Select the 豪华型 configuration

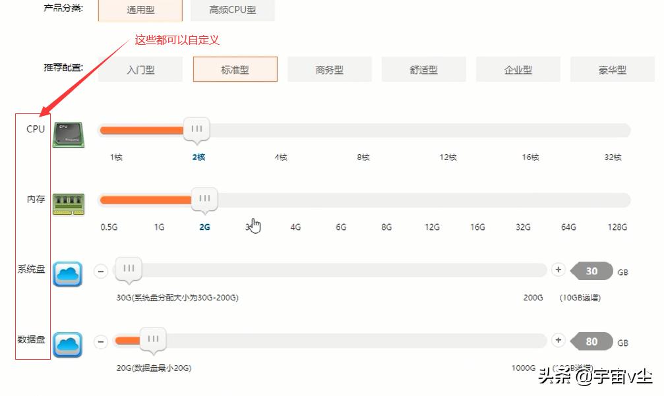click(612, 69)
